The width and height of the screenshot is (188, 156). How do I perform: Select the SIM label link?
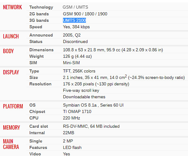(x=33, y=63)
